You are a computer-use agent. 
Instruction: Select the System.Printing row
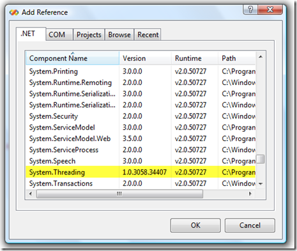click(x=141, y=72)
